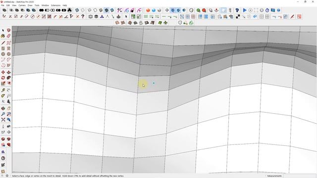
Task: Select the Make Component tool
Action: (x=9, y=30)
